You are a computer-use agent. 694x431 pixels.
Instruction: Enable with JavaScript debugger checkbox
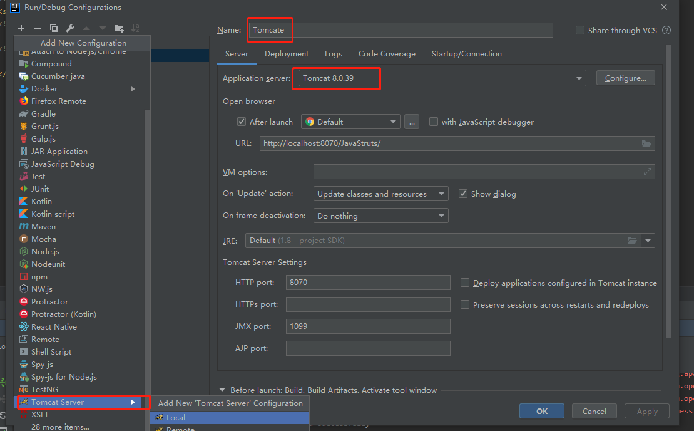(x=433, y=122)
